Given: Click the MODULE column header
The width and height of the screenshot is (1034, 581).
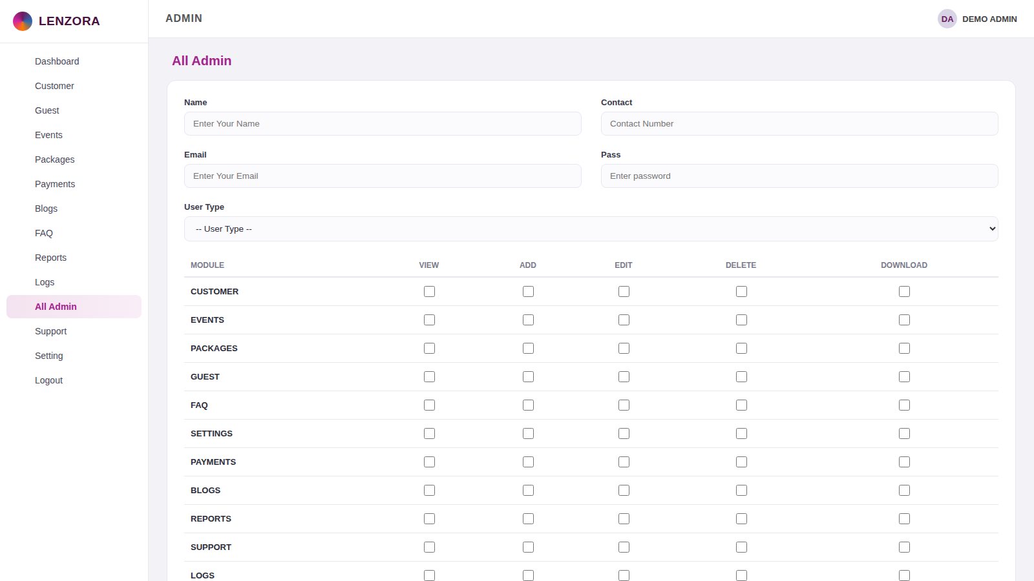Looking at the screenshot, I should tap(207, 265).
